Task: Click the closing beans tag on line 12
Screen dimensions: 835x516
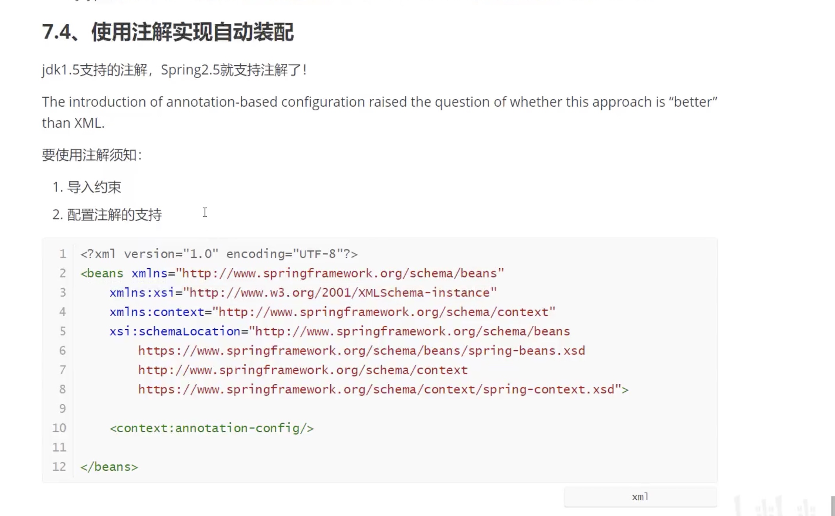Action: (109, 467)
